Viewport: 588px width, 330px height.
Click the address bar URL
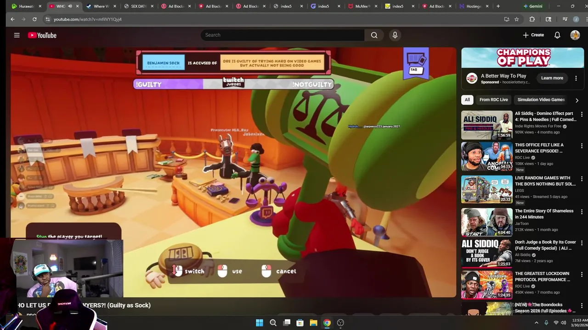click(x=88, y=19)
